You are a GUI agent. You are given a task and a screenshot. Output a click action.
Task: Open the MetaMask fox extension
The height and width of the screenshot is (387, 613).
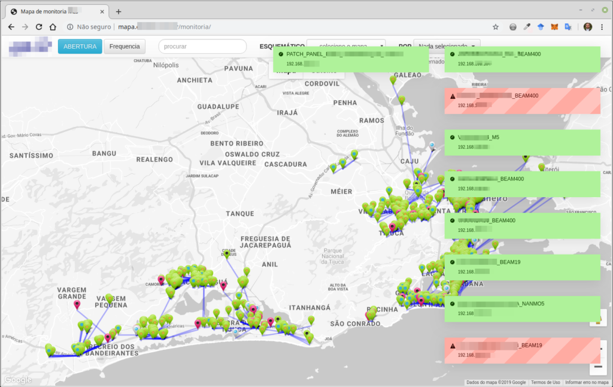coord(554,27)
